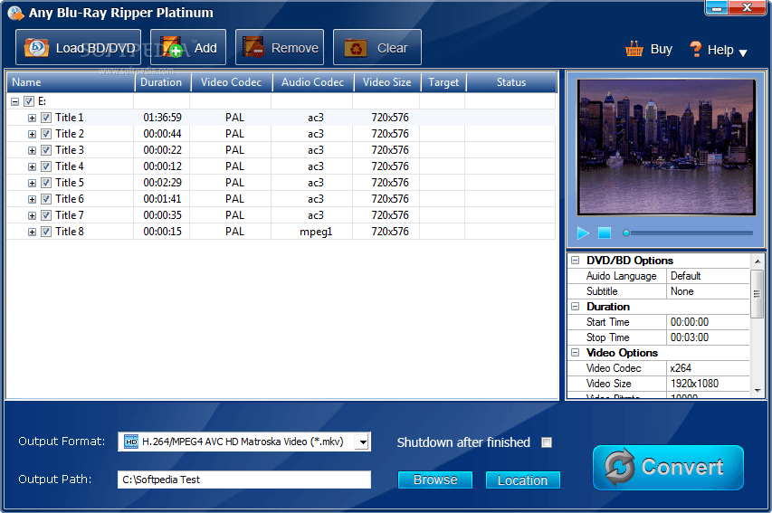This screenshot has width=772, height=513.
Task: Play the preview video
Action: pyautogui.click(x=583, y=233)
